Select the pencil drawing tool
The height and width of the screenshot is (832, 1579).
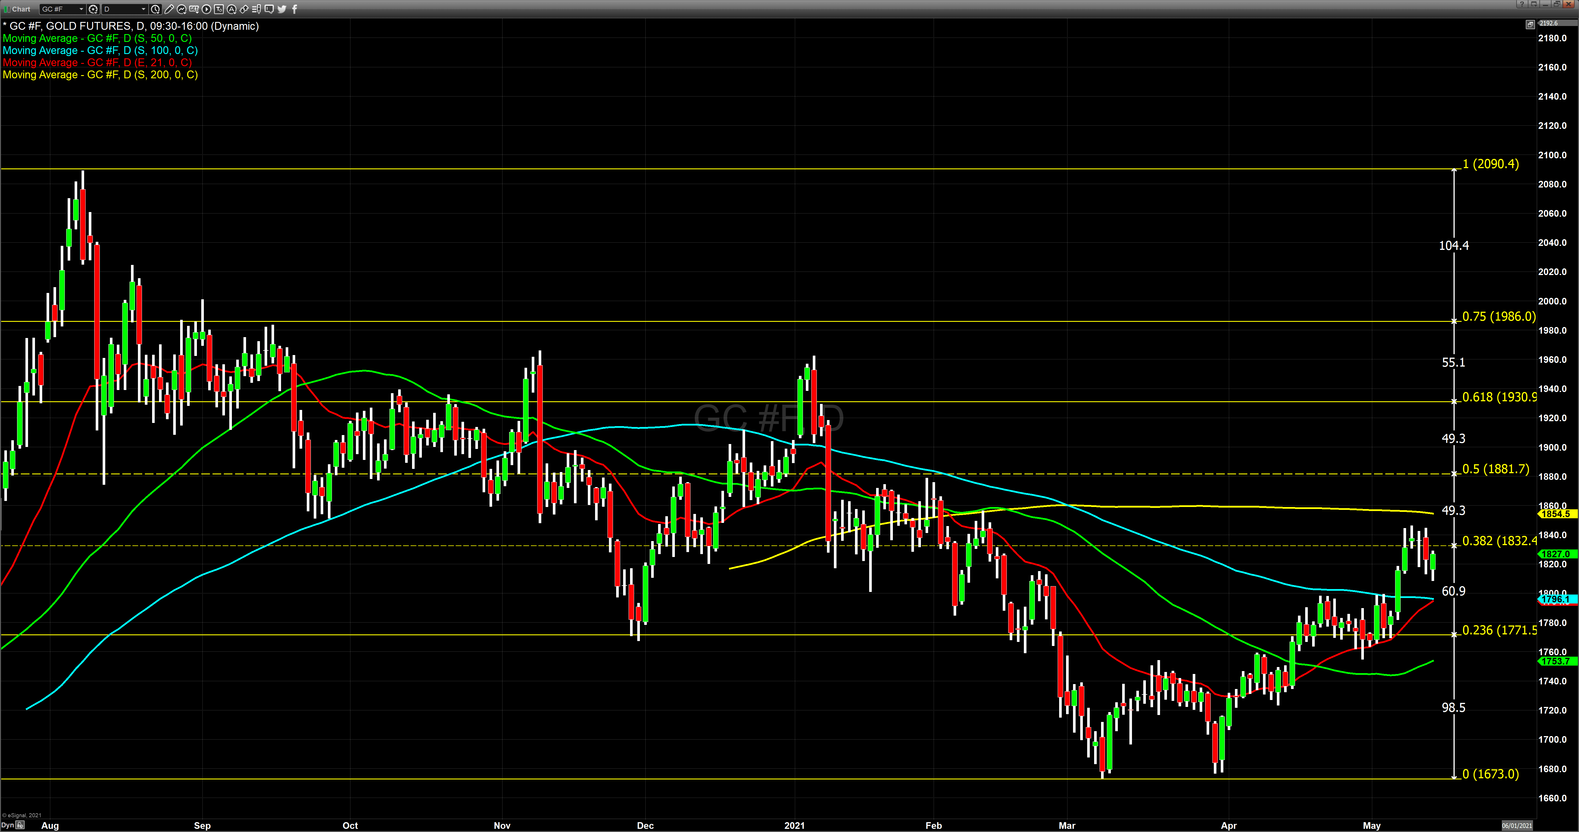pyautogui.click(x=169, y=9)
